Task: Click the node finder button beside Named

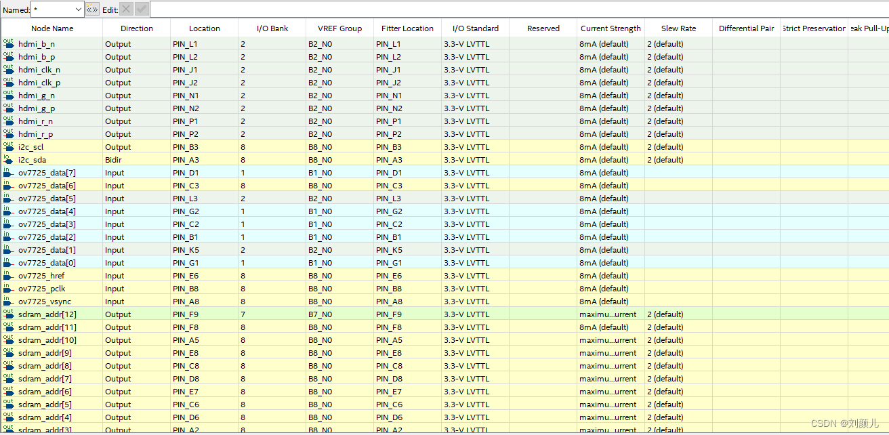Action: point(91,9)
